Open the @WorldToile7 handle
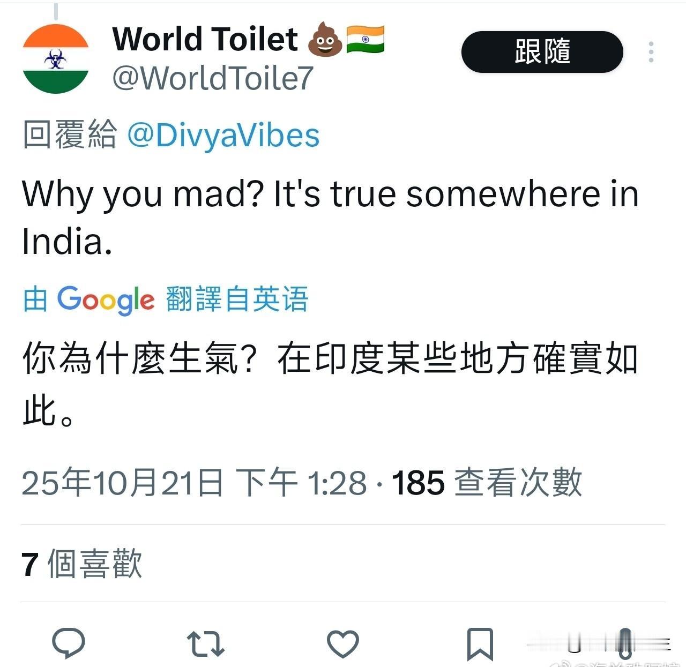 (x=212, y=78)
